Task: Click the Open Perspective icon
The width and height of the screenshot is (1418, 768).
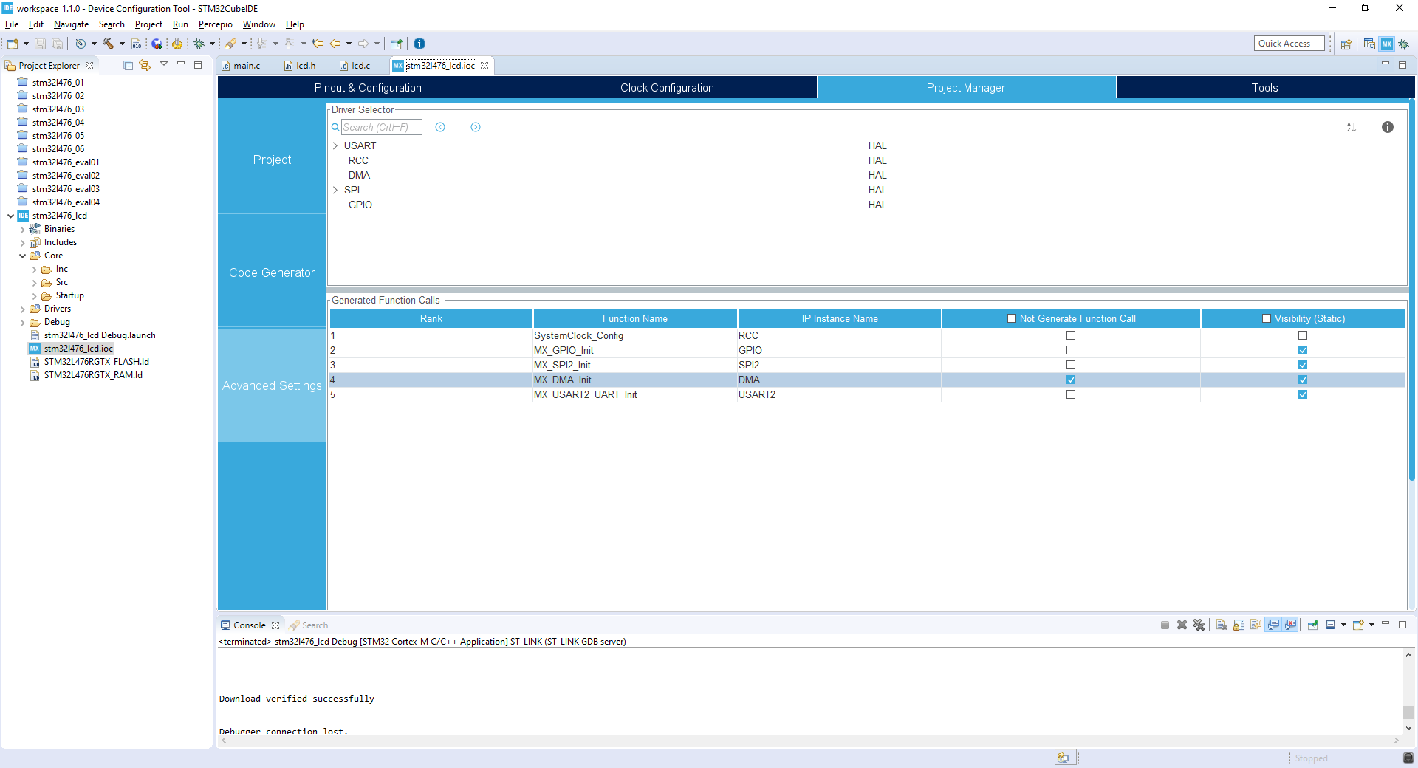Action: coord(1346,44)
